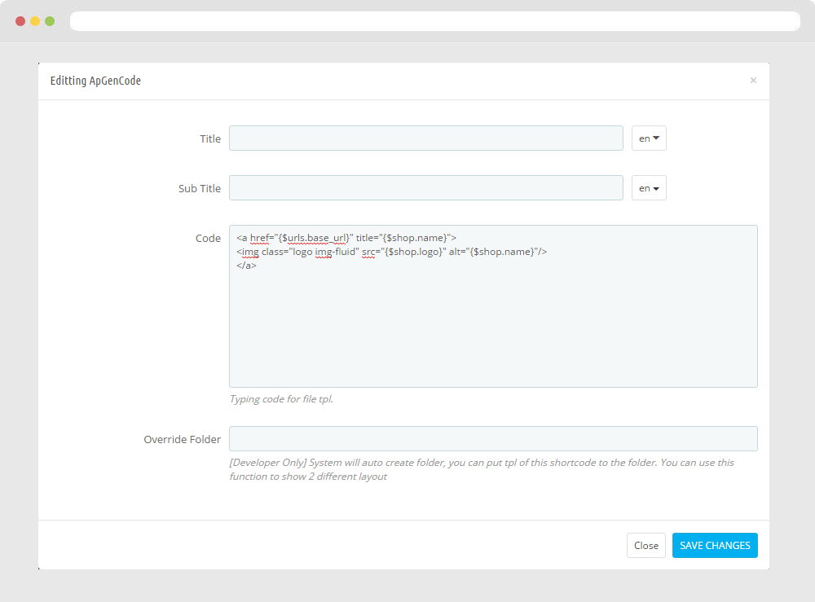Place cursor on the closing </a> tag line

tap(247, 266)
